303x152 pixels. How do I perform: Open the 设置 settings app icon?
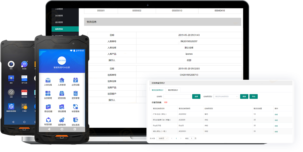pos(11,92)
